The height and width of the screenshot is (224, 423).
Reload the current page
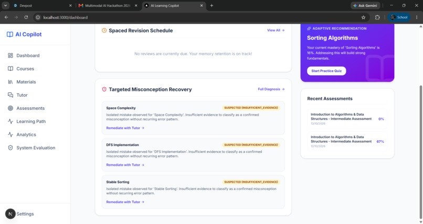[26, 17]
